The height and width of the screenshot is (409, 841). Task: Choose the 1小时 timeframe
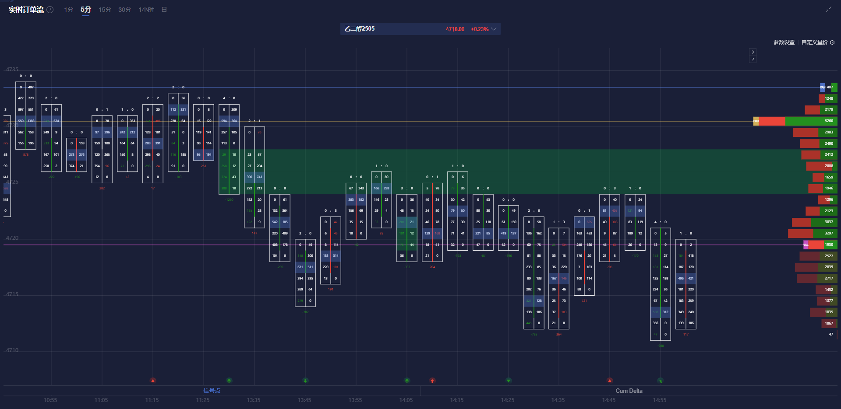[x=146, y=10]
